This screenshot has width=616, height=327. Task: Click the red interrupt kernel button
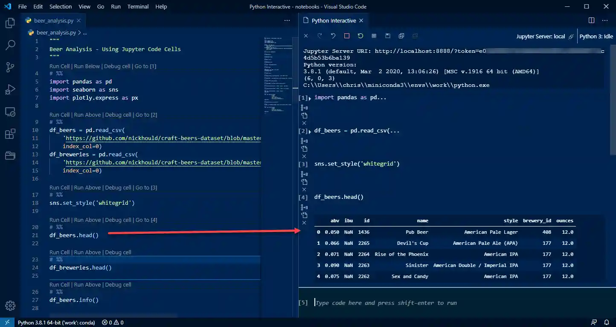(347, 36)
